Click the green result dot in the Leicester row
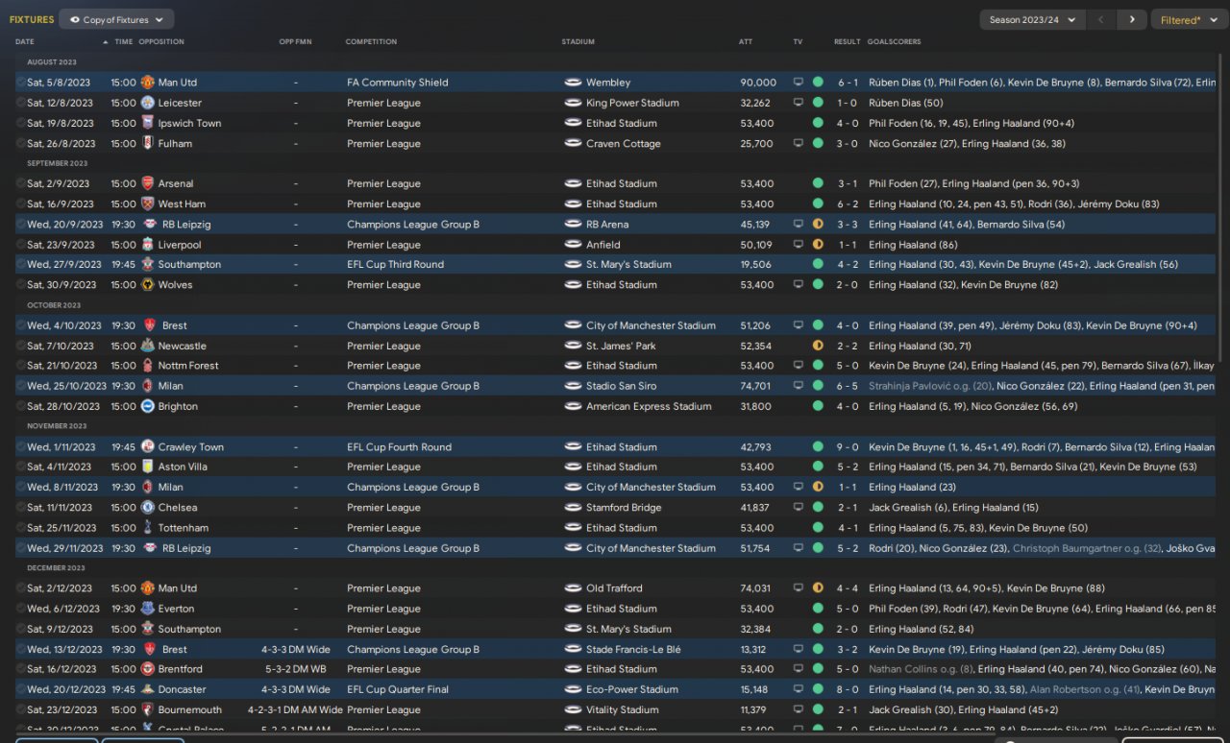1230x743 pixels. pyautogui.click(x=818, y=103)
